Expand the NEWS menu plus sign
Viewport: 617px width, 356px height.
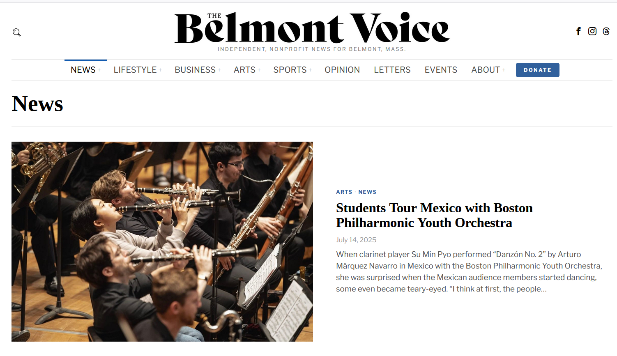point(99,70)
